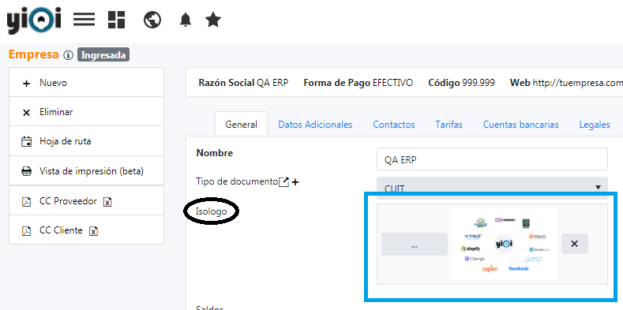The image size is (623, 310).
Task: Click the Empresa heading
Action: click(34, 54)
